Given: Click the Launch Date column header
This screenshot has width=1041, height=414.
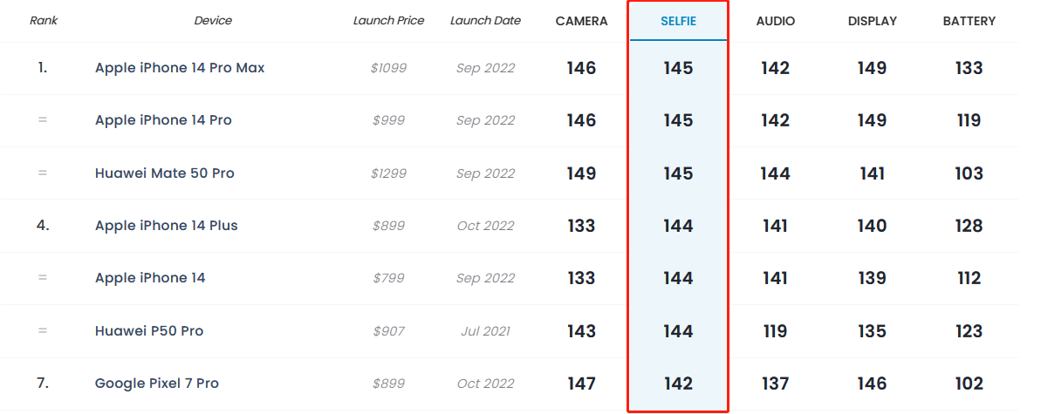Looking at the screenshot, I should [x=485, y=20].
